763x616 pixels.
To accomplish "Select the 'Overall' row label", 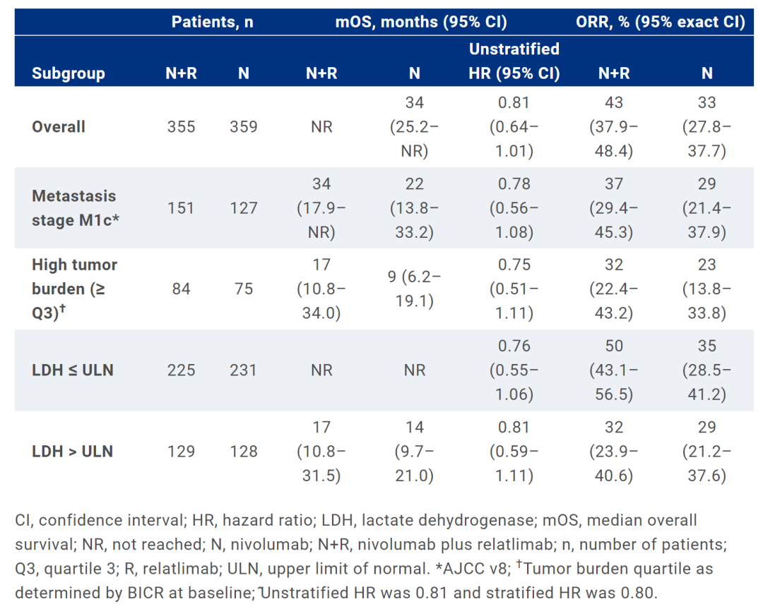I will tap(59, 127).
